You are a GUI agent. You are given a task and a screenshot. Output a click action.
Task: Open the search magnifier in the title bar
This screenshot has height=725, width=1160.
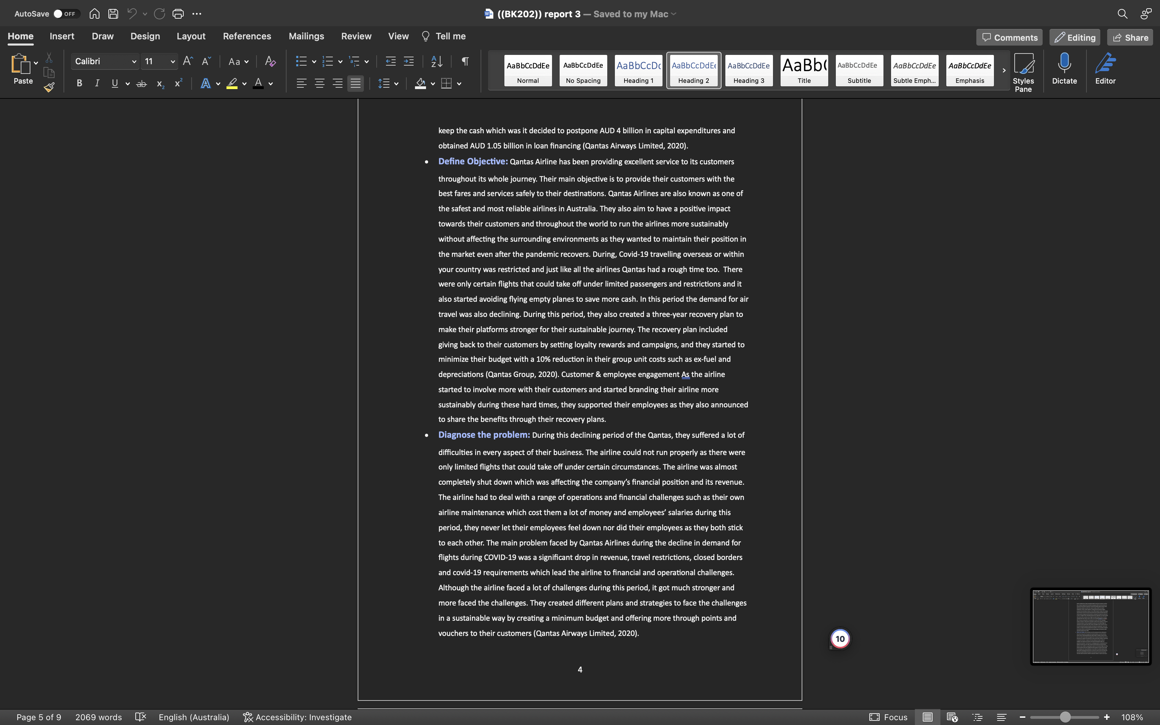[1122, 14]
